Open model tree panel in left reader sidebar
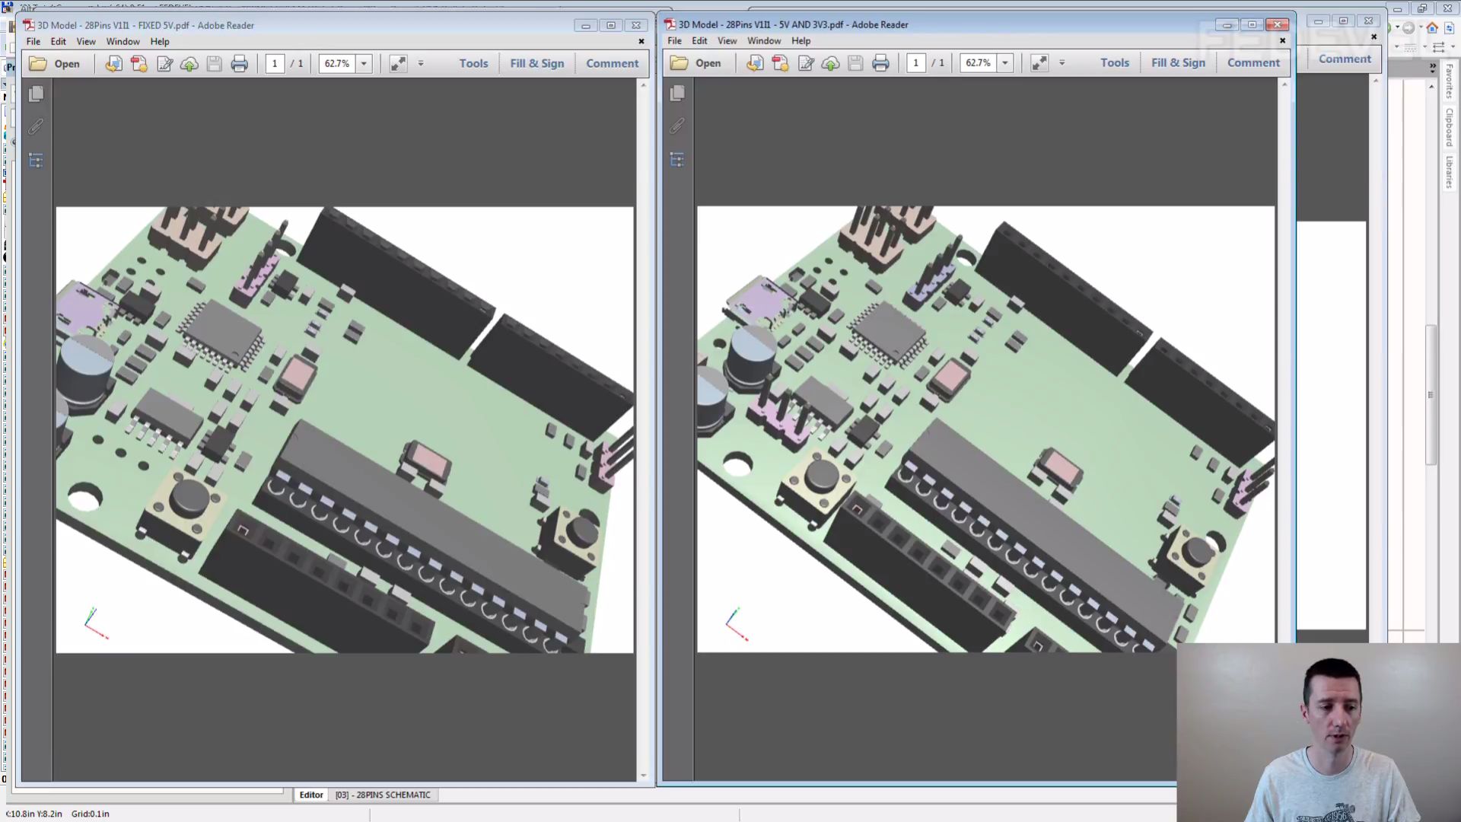Viewport: 1461px width, 822px height. pyautogui.click(x=36, y=161)
